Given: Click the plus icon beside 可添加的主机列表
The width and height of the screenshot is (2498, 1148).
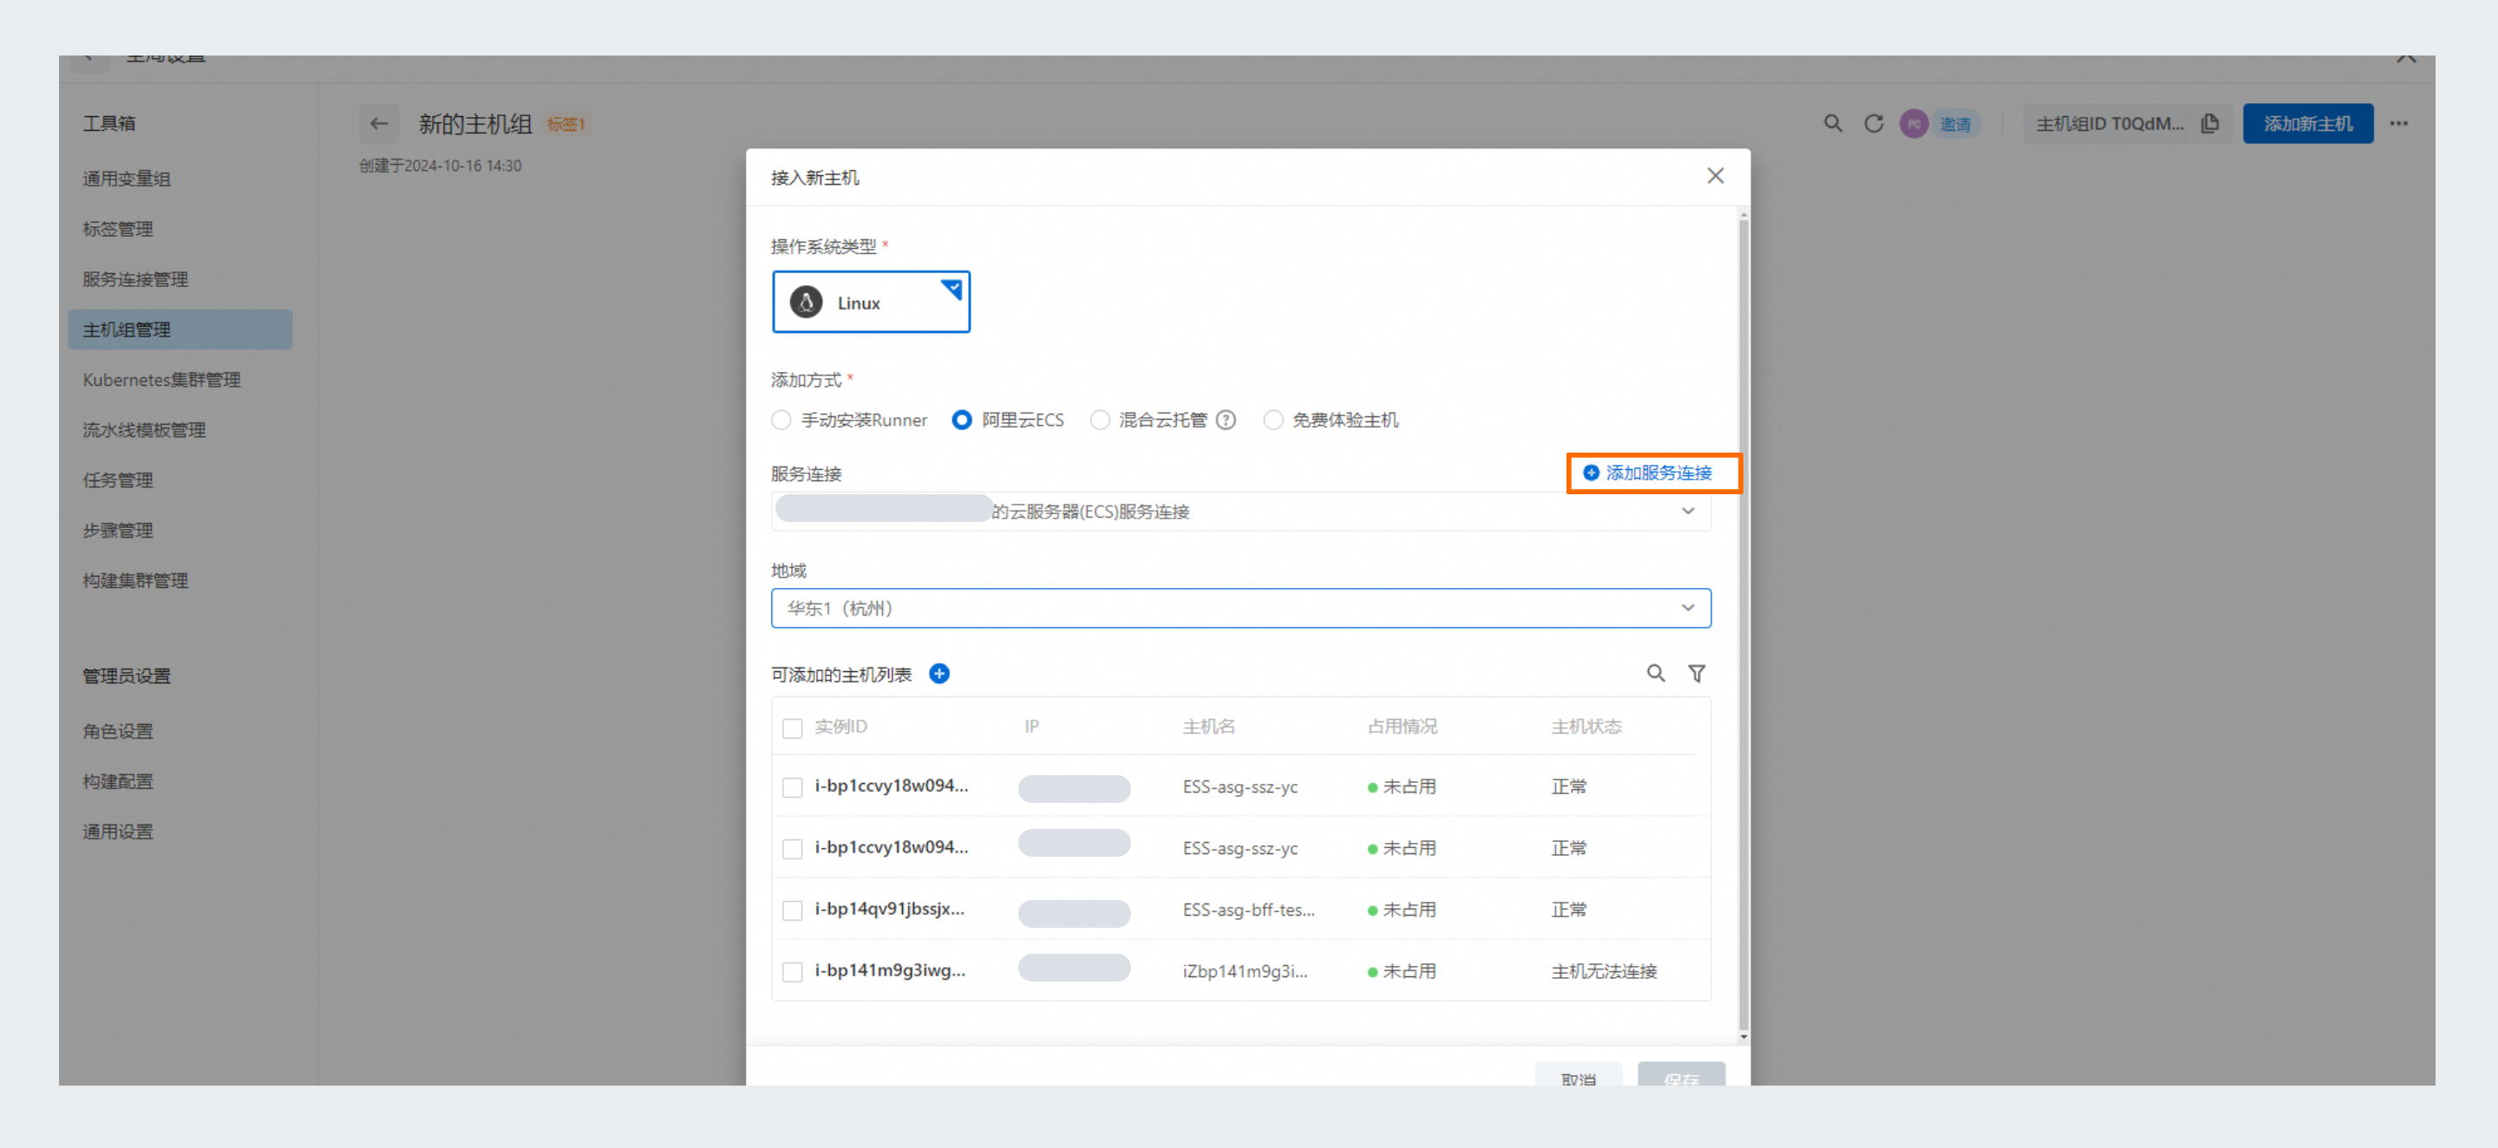Looking at the screenshot, I should tap(938, 673).
